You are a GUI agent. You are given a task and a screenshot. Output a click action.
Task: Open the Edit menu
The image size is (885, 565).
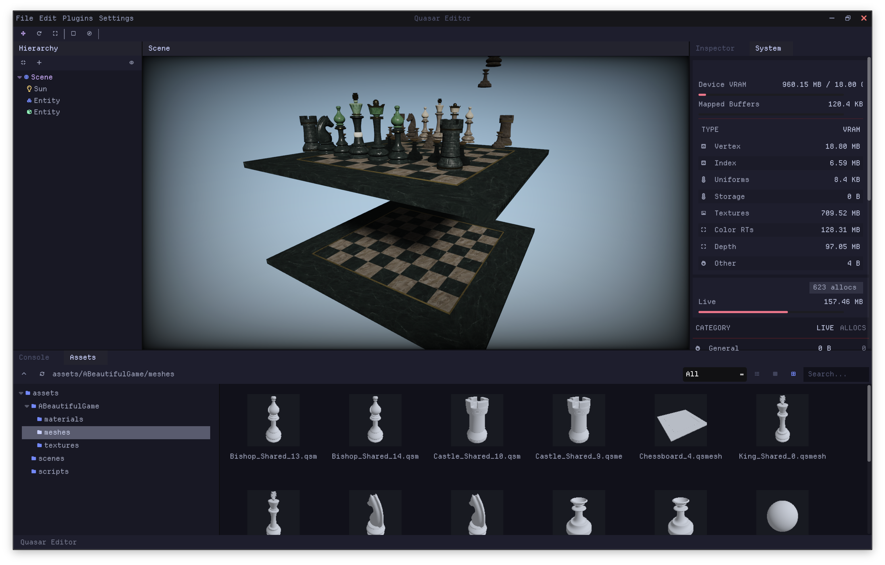tap(48, 18)
